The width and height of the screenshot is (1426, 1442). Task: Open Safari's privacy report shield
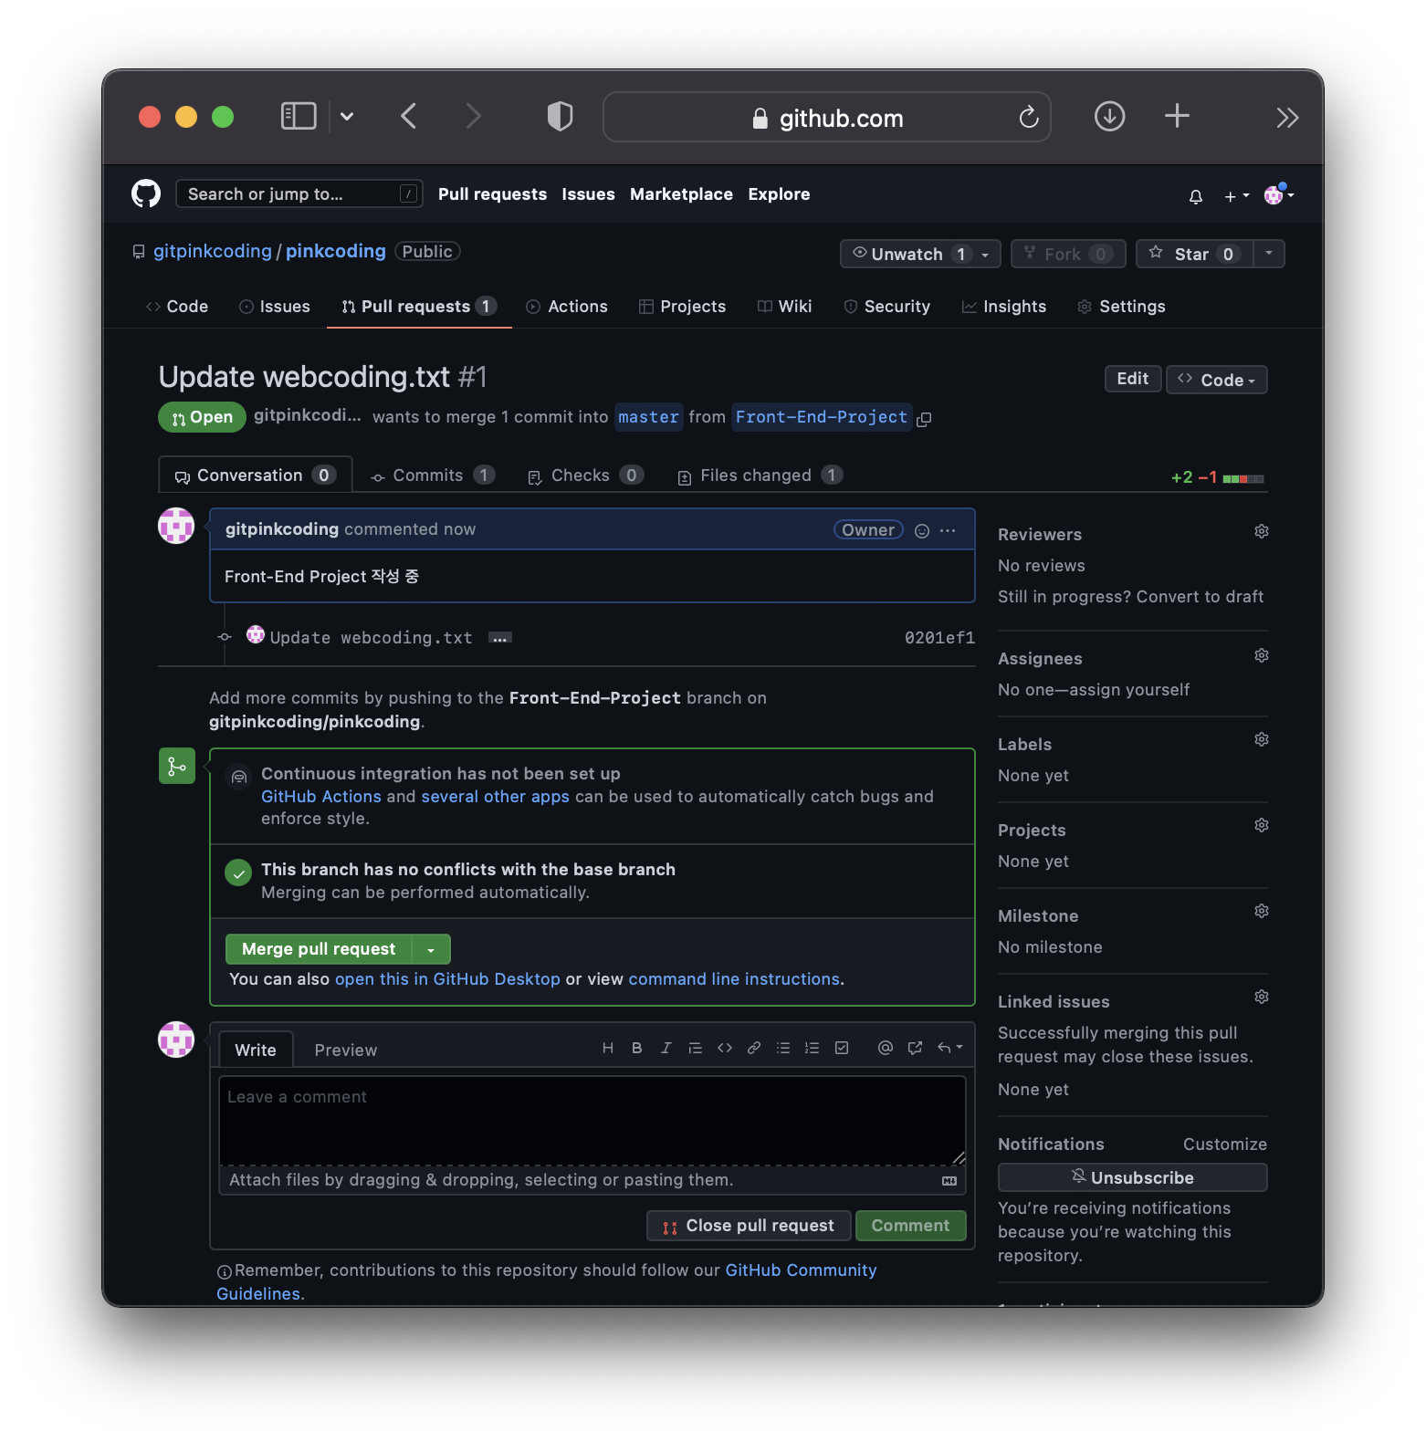pyautogui.click(x=560, y=116)
